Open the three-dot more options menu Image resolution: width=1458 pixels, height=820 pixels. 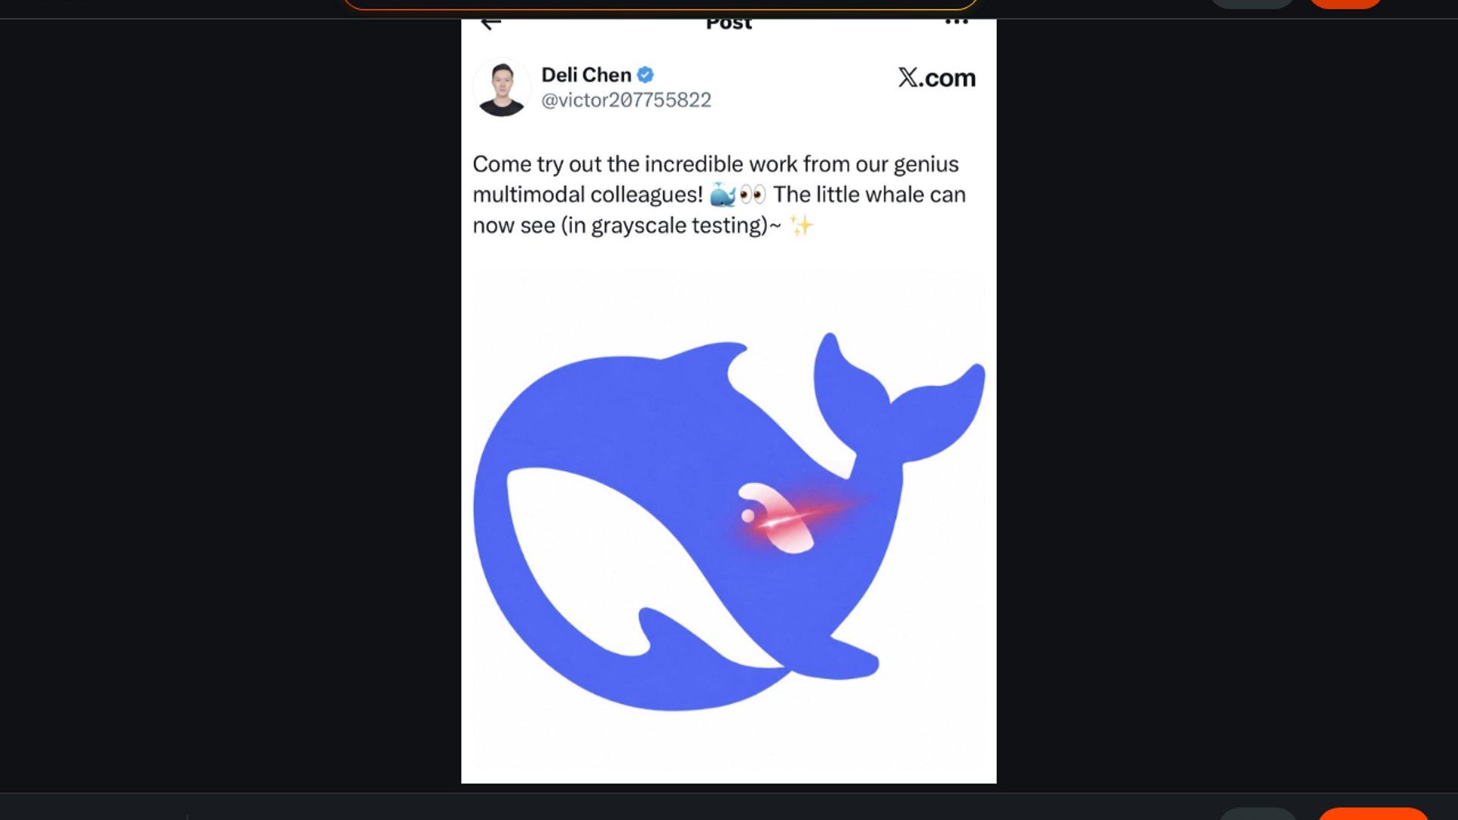(956, 22)
